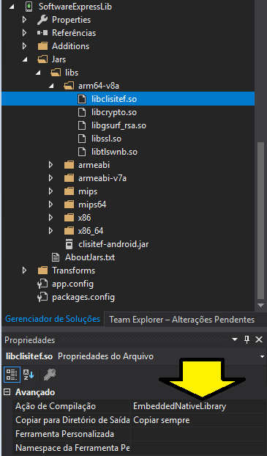The height and width of the screenshot is (456, 267).
Task: Expand the x86 folder
Action: tap(50, 218)
